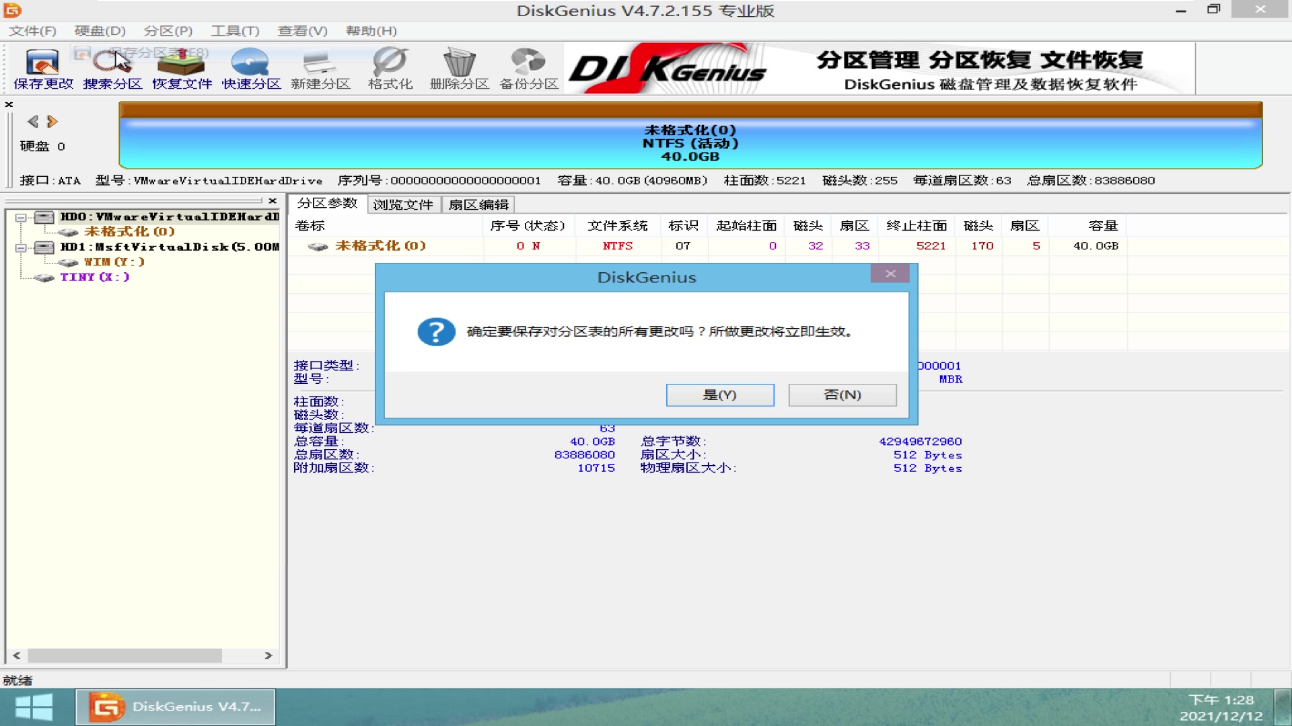Close the DiskGenius confirmation dialog
Screen dimensions: 1292x726
(x=890, y=274)
